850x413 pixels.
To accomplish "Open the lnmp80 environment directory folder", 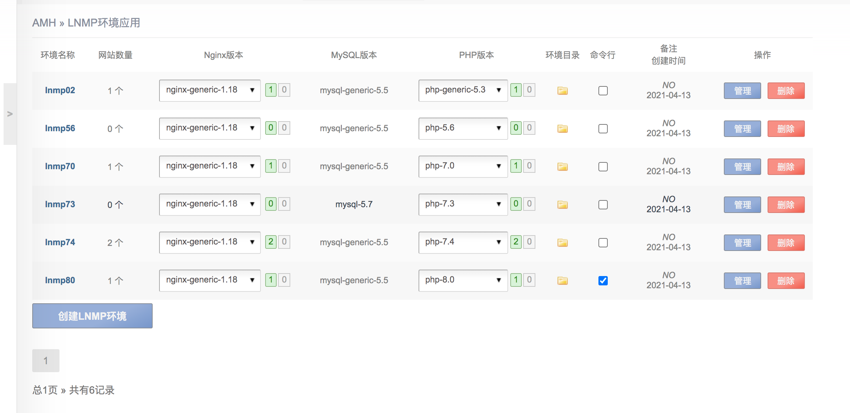I will pyautogui.click(x=562, y=281).
